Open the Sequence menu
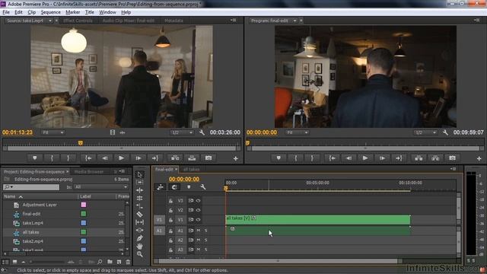487x274 pixels. [51, 12]
